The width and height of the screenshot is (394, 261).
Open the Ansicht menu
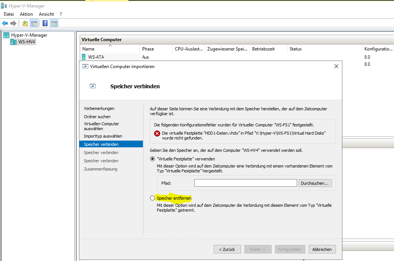coord(46,14)
